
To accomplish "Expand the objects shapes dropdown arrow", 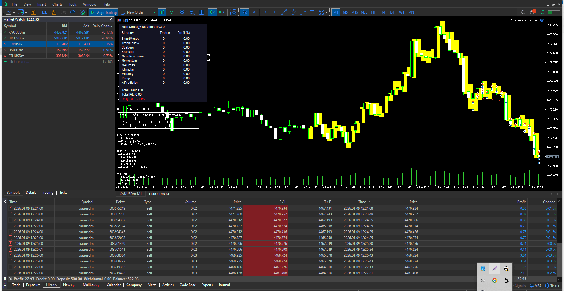I will [326, 13].
